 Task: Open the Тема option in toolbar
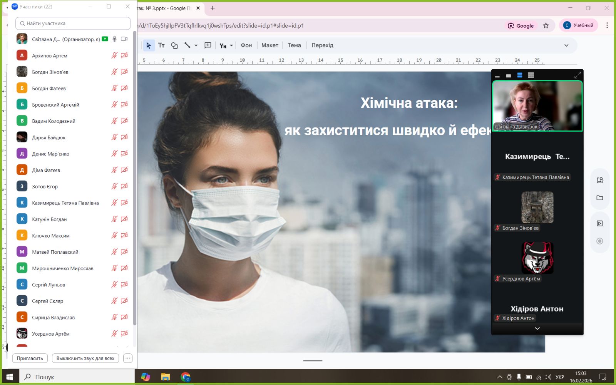[x=294, y=45]
